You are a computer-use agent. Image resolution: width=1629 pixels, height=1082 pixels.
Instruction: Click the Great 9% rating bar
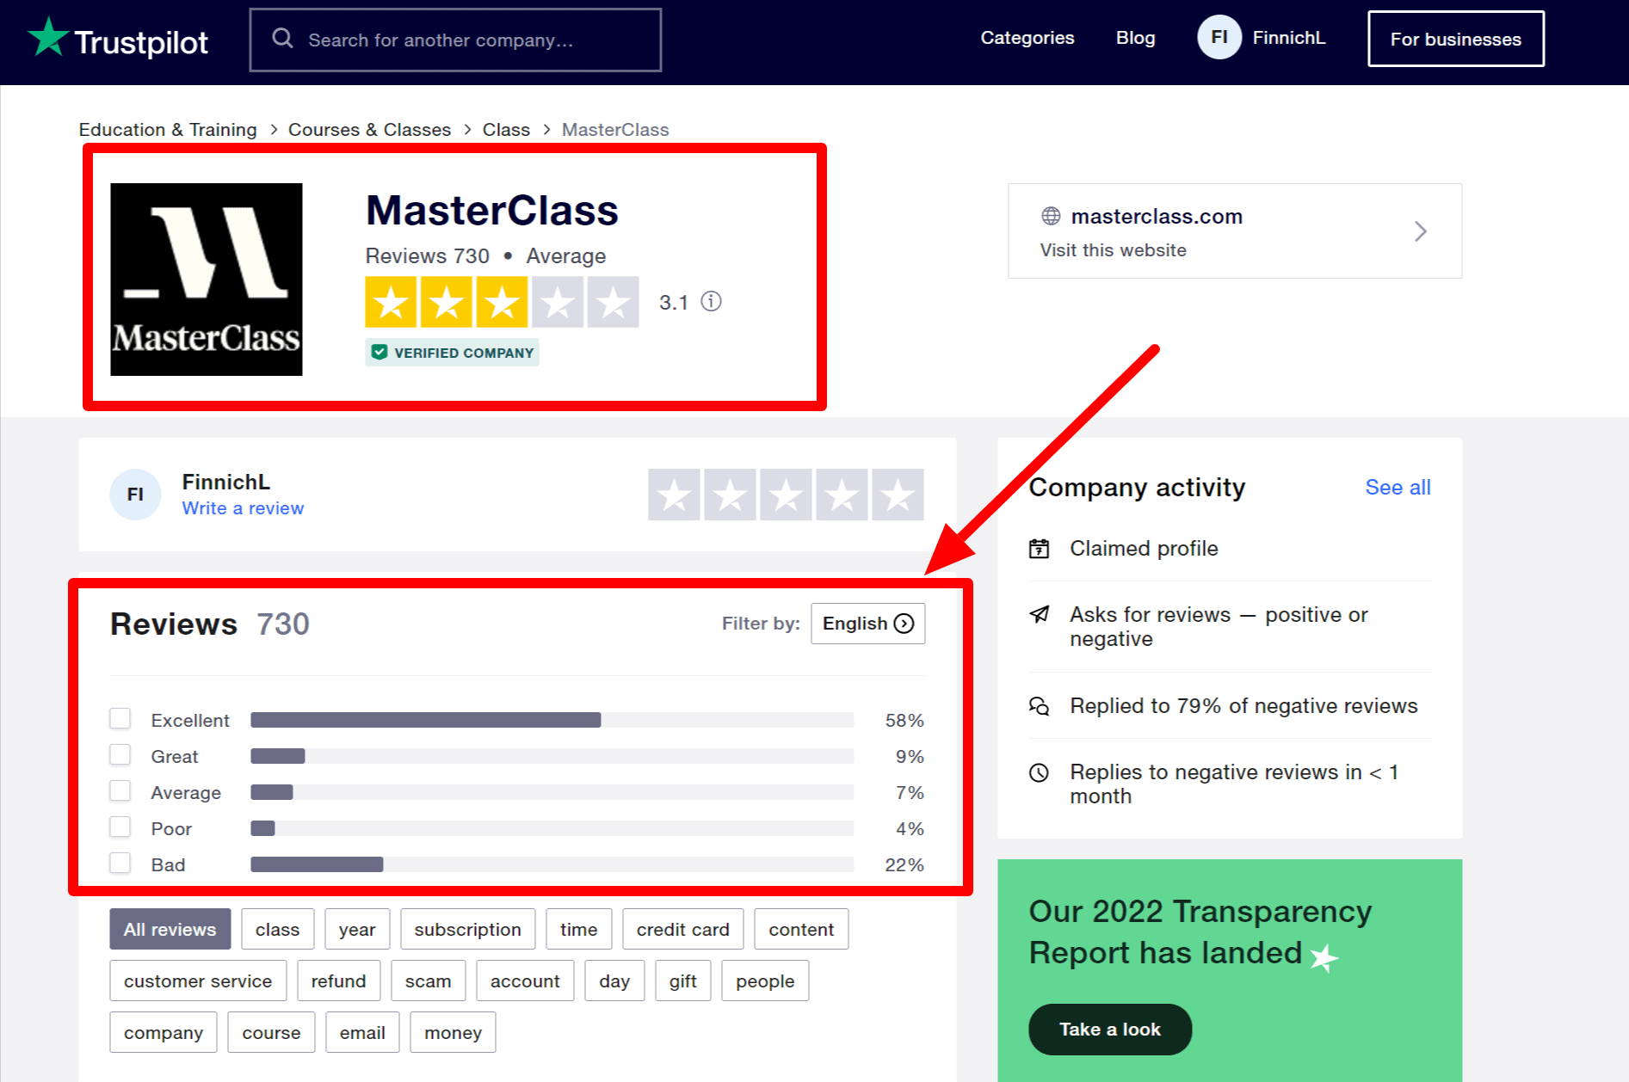pos(552,756)
